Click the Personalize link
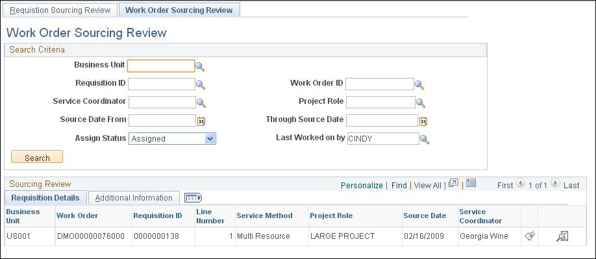 tap(362, 186)
